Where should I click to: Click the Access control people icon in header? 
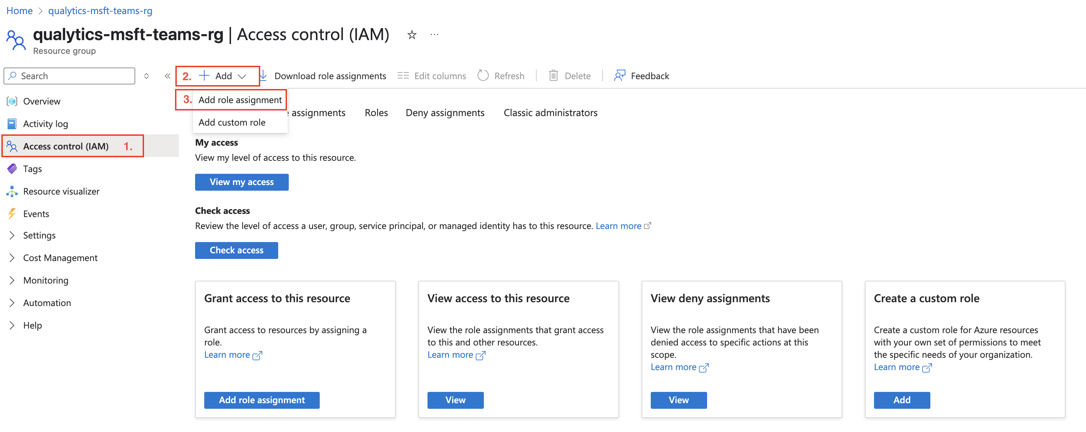(x=16, y=40)
